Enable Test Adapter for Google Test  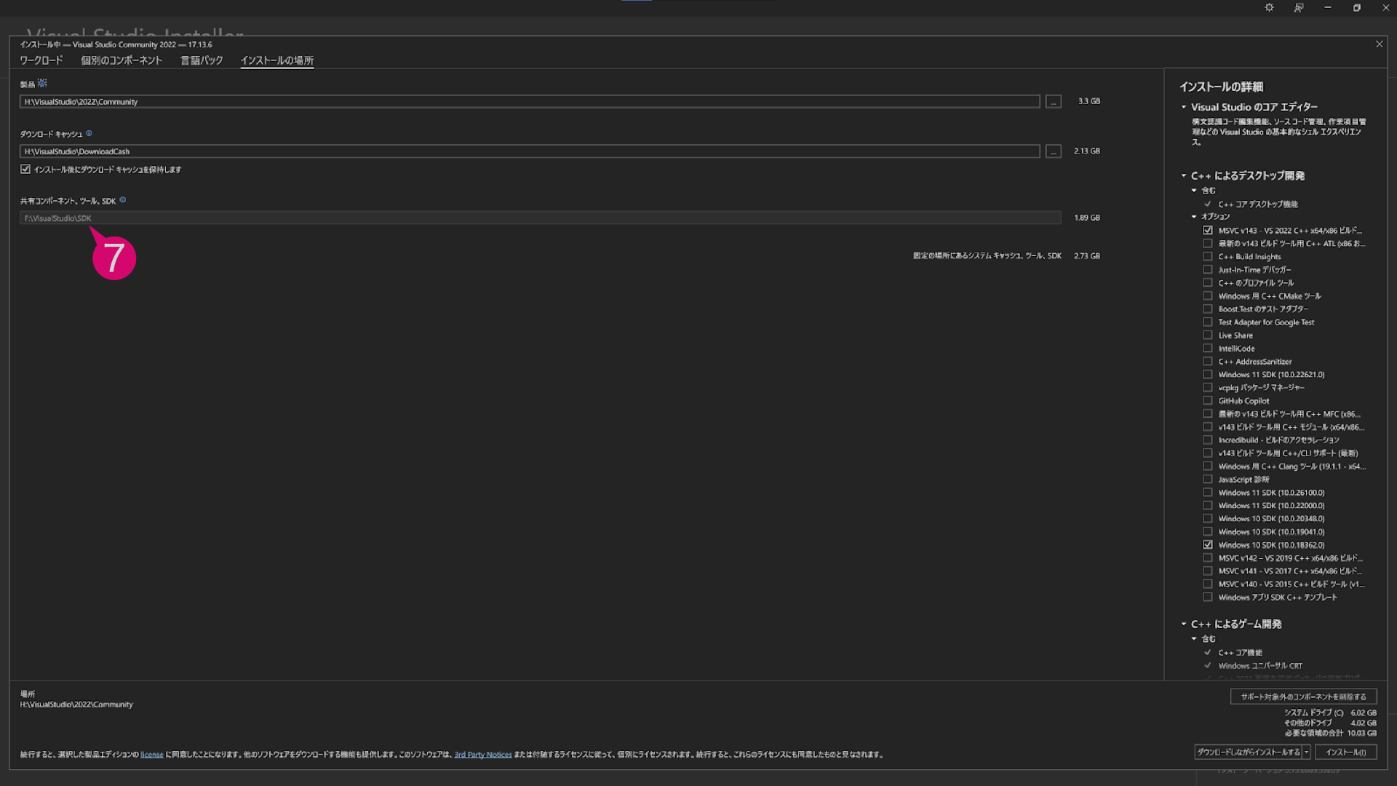tap(1208, 322)
